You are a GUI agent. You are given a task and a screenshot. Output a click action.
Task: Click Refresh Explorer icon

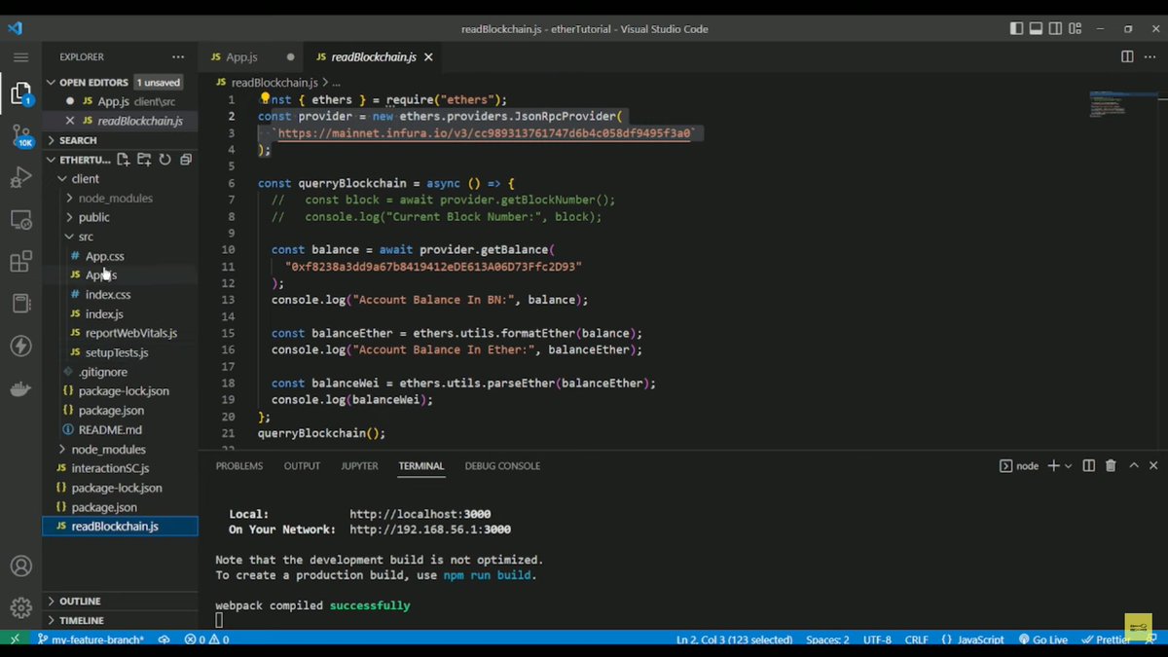[x=164, y=160]
